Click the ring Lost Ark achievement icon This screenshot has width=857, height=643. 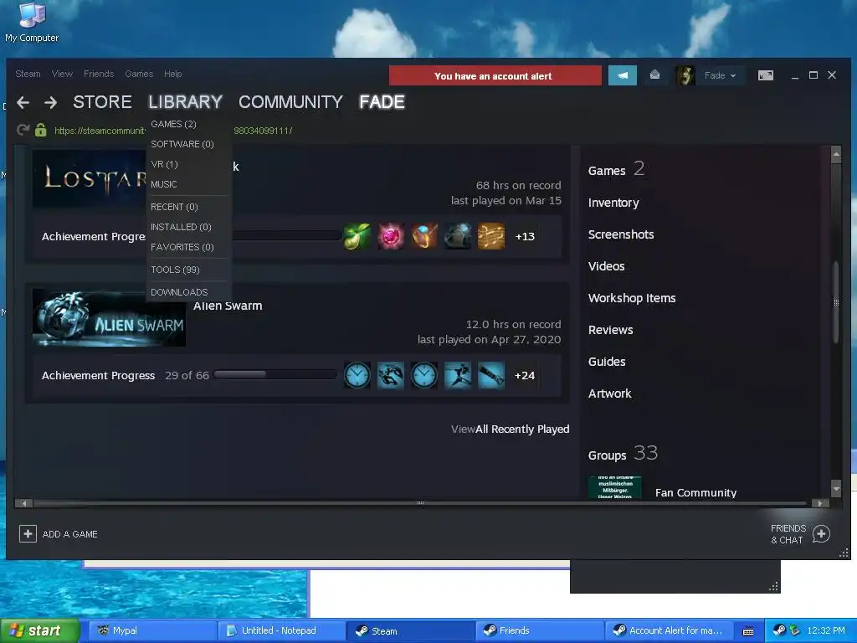[424, 236]
